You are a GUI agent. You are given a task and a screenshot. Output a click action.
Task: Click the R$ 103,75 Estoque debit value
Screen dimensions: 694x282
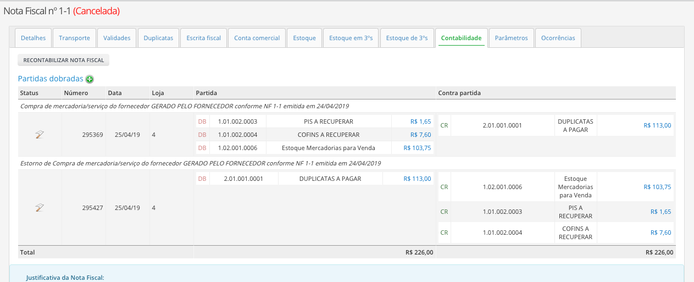pyautogui.click(x=418, y=148)
